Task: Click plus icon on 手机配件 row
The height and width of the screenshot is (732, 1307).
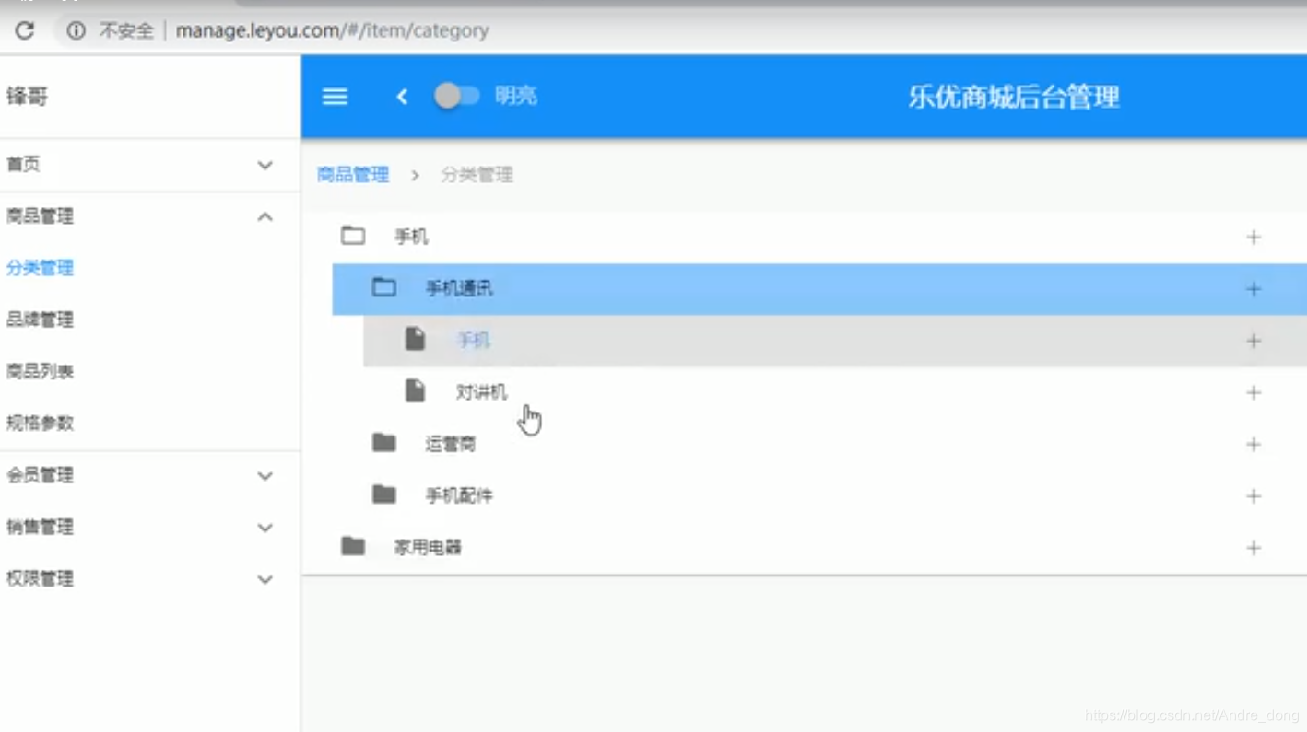Action: tap(1254, 496)
